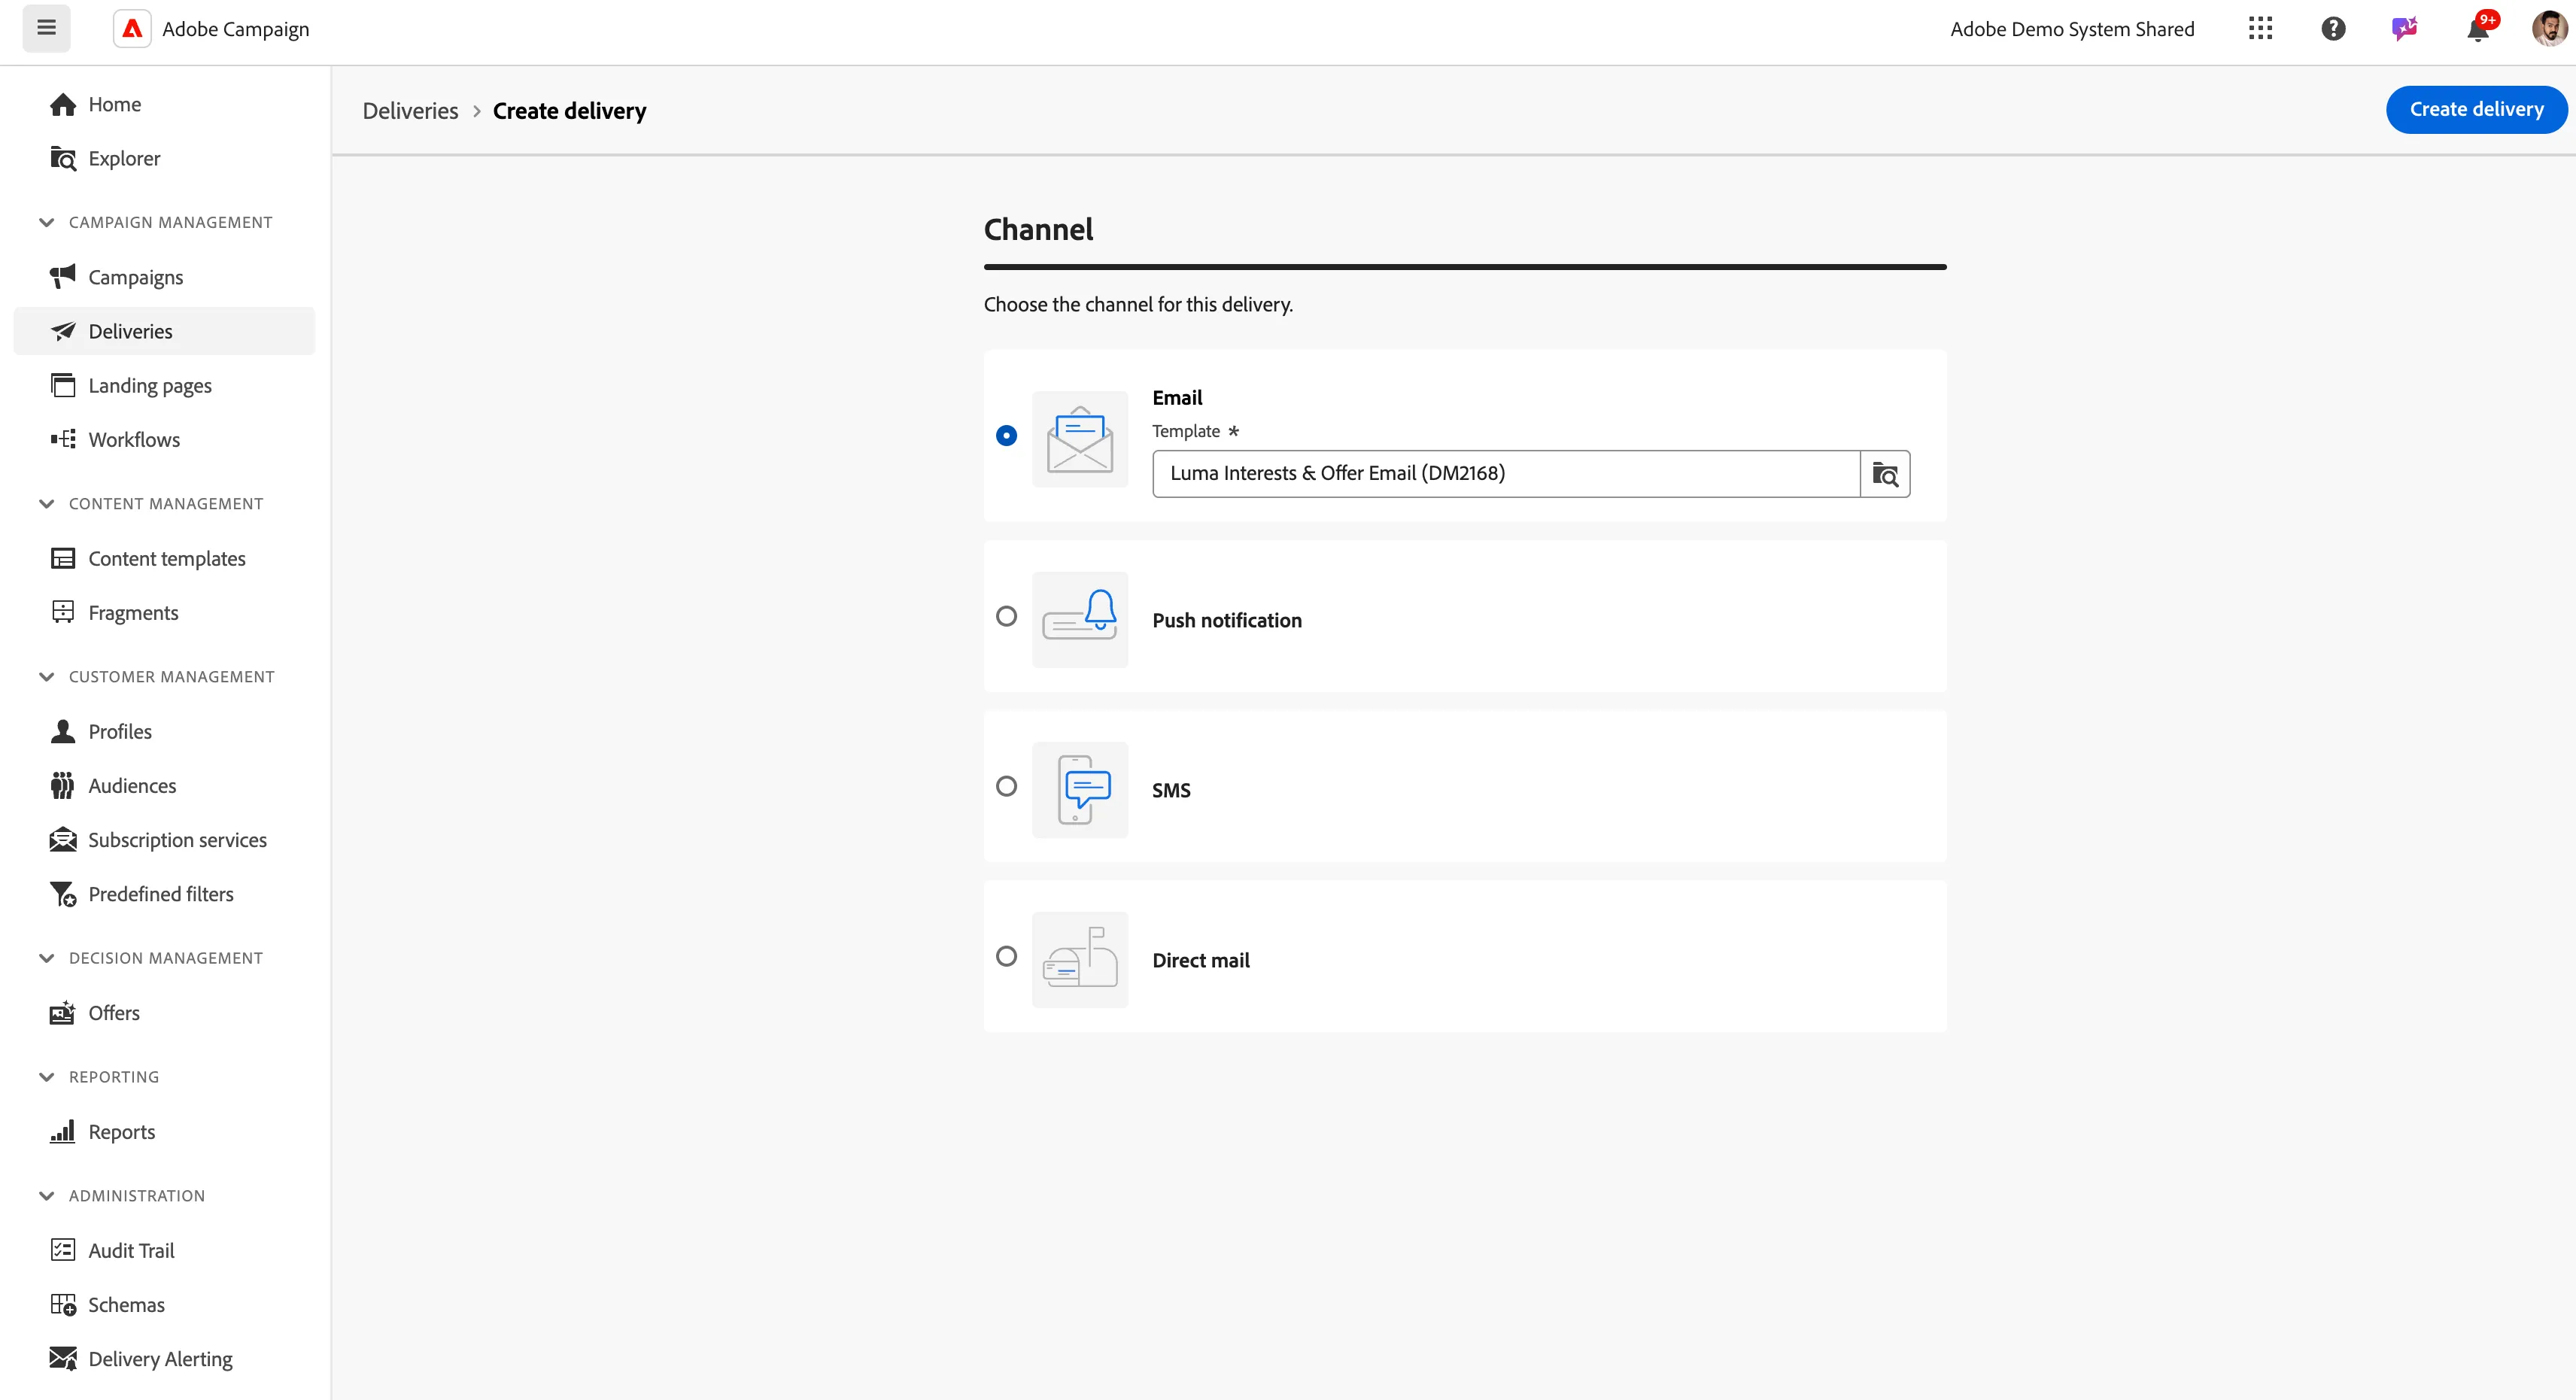Image resolution: width=2576 pixels, height=1400 pixels.
Task: Collapse the Administration section
Action: click(46, 1196)
